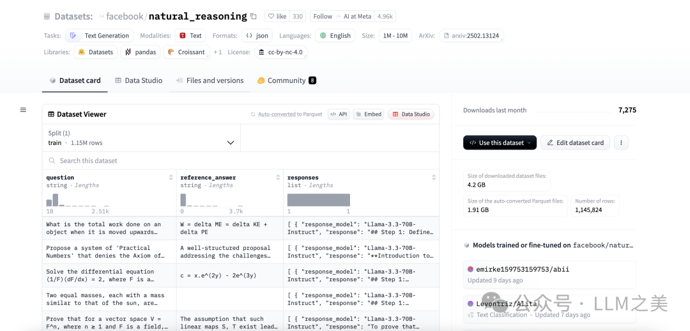Viewport: 690px width, 331px height.
Task: Open model emirke159753159753/abii
Action: pos(549,274)
